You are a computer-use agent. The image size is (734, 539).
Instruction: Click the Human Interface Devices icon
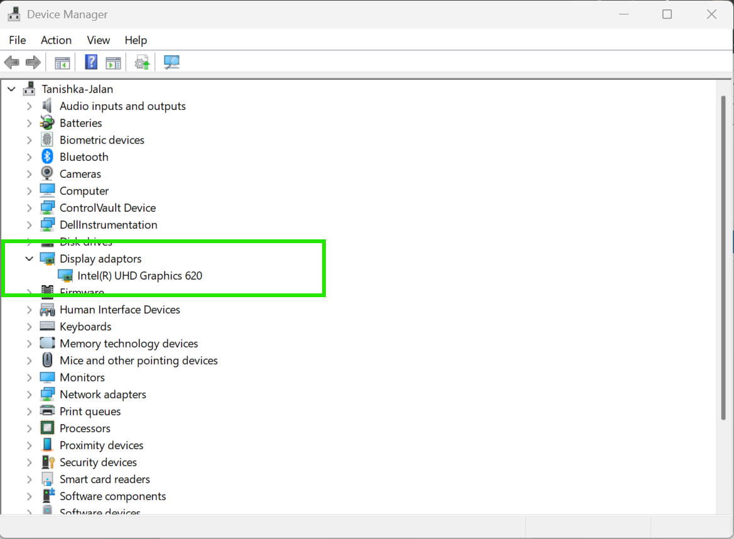(47, 310)
